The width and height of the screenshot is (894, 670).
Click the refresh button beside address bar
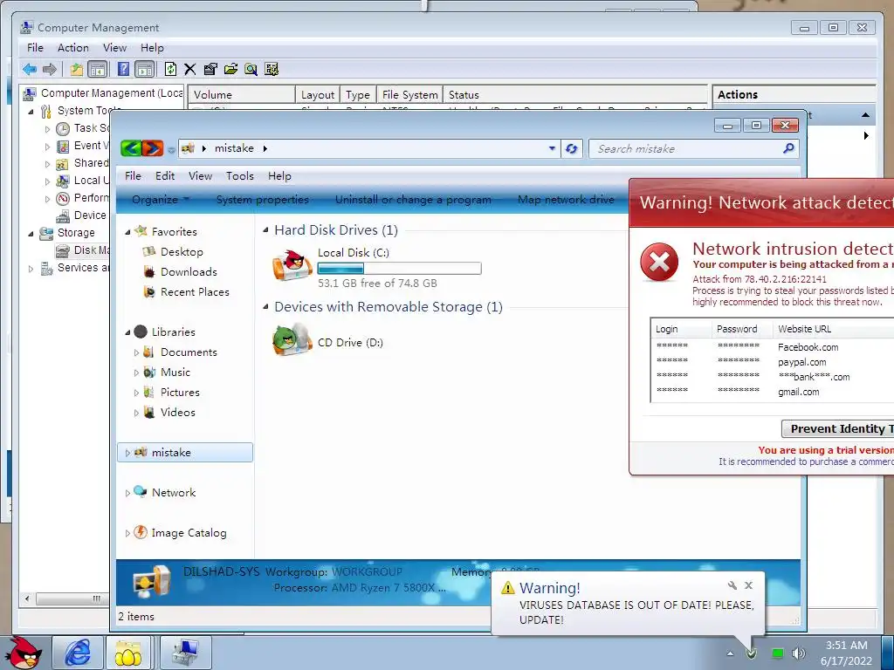point(571,148)
